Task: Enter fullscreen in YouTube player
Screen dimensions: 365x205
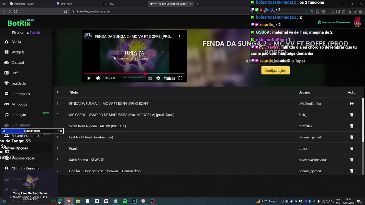Action: (181, 78)
